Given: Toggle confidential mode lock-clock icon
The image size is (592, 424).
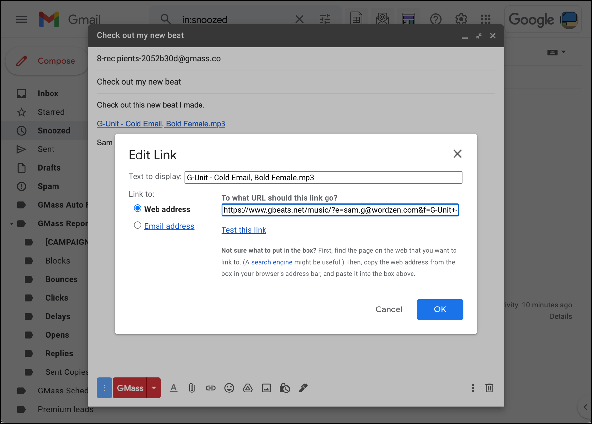Looking at the screenshot, I should [285, 388].
